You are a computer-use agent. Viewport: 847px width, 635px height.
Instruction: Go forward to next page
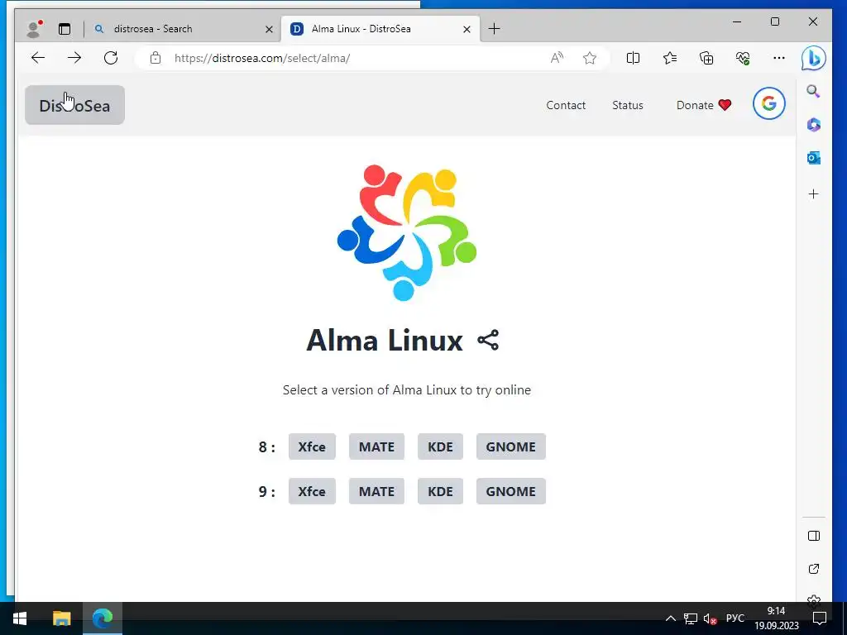74,58
